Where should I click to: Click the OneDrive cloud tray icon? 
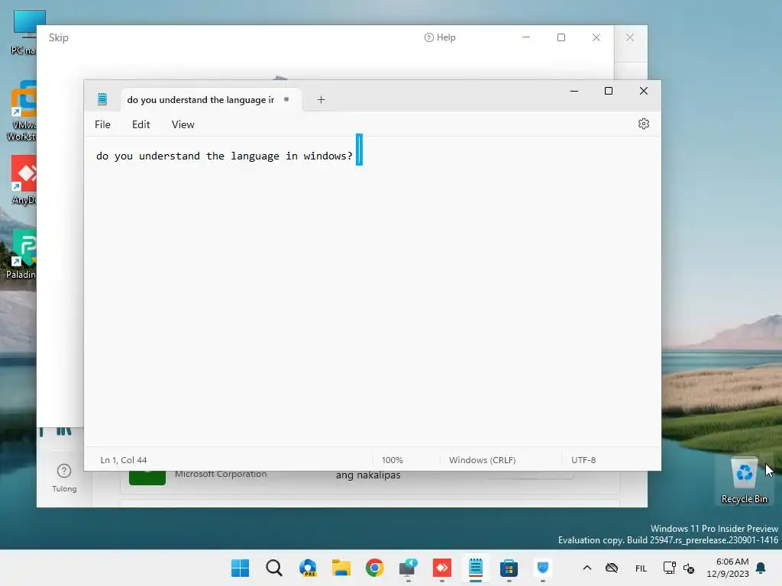(x=612, y=568)
